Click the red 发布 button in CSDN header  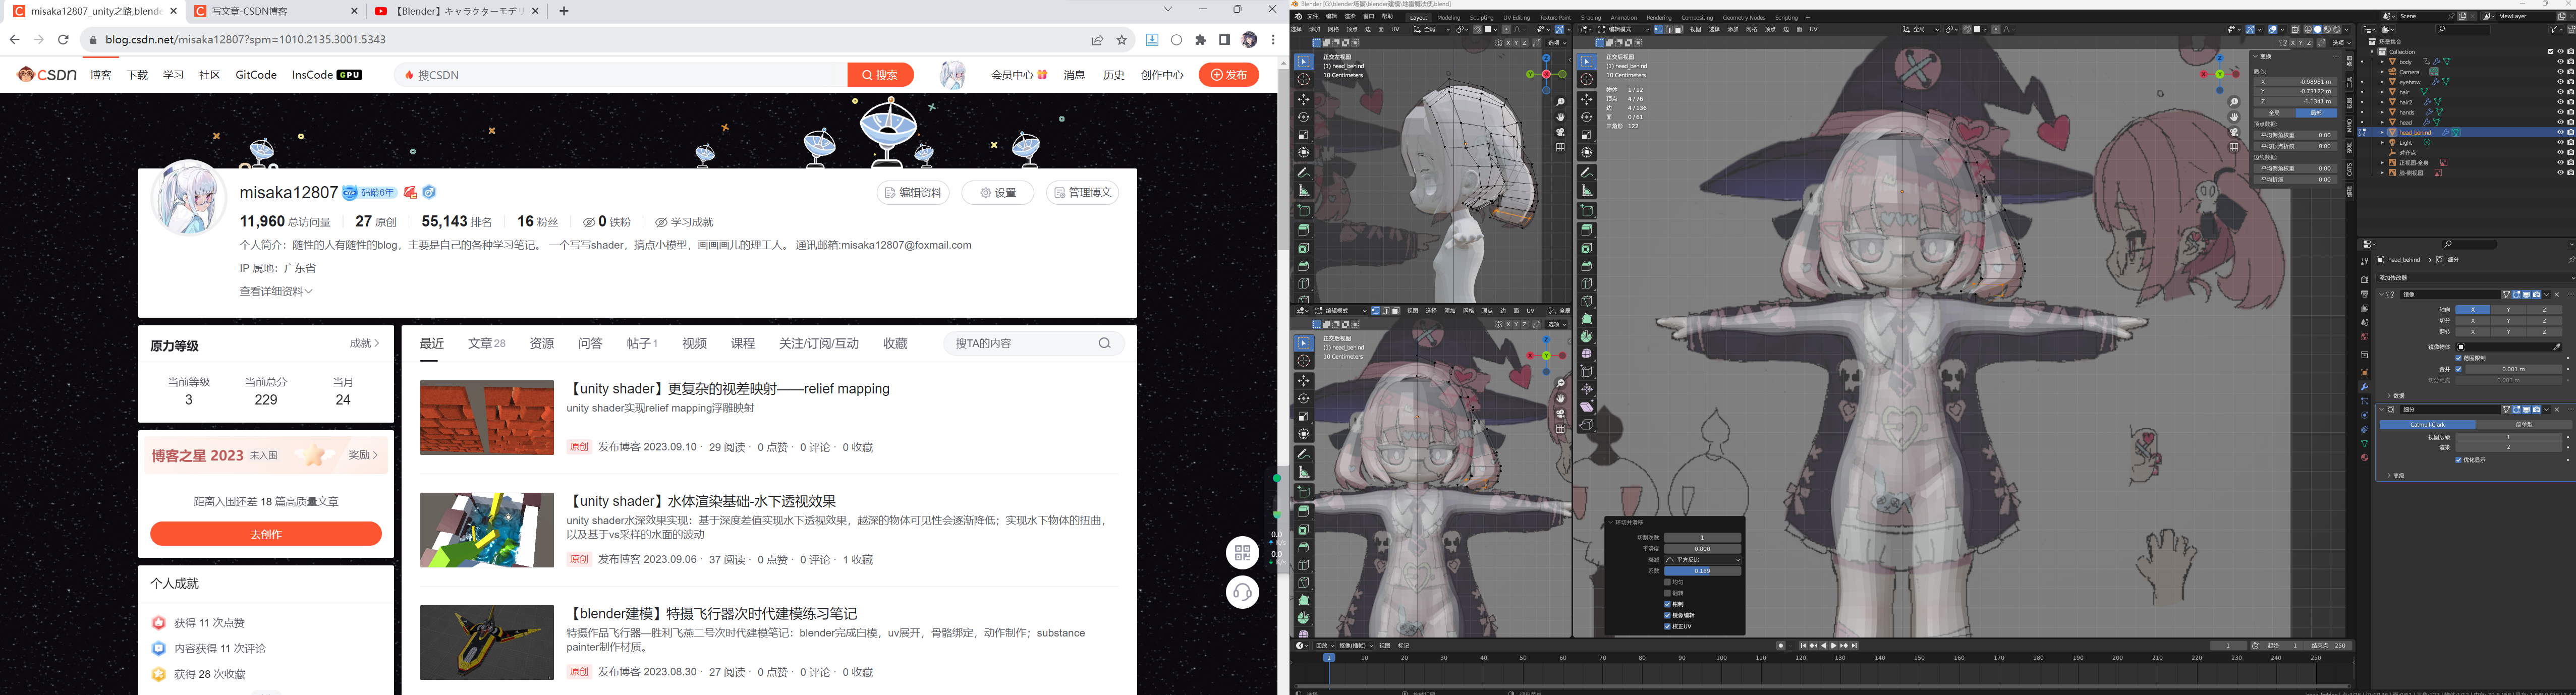1228,74
